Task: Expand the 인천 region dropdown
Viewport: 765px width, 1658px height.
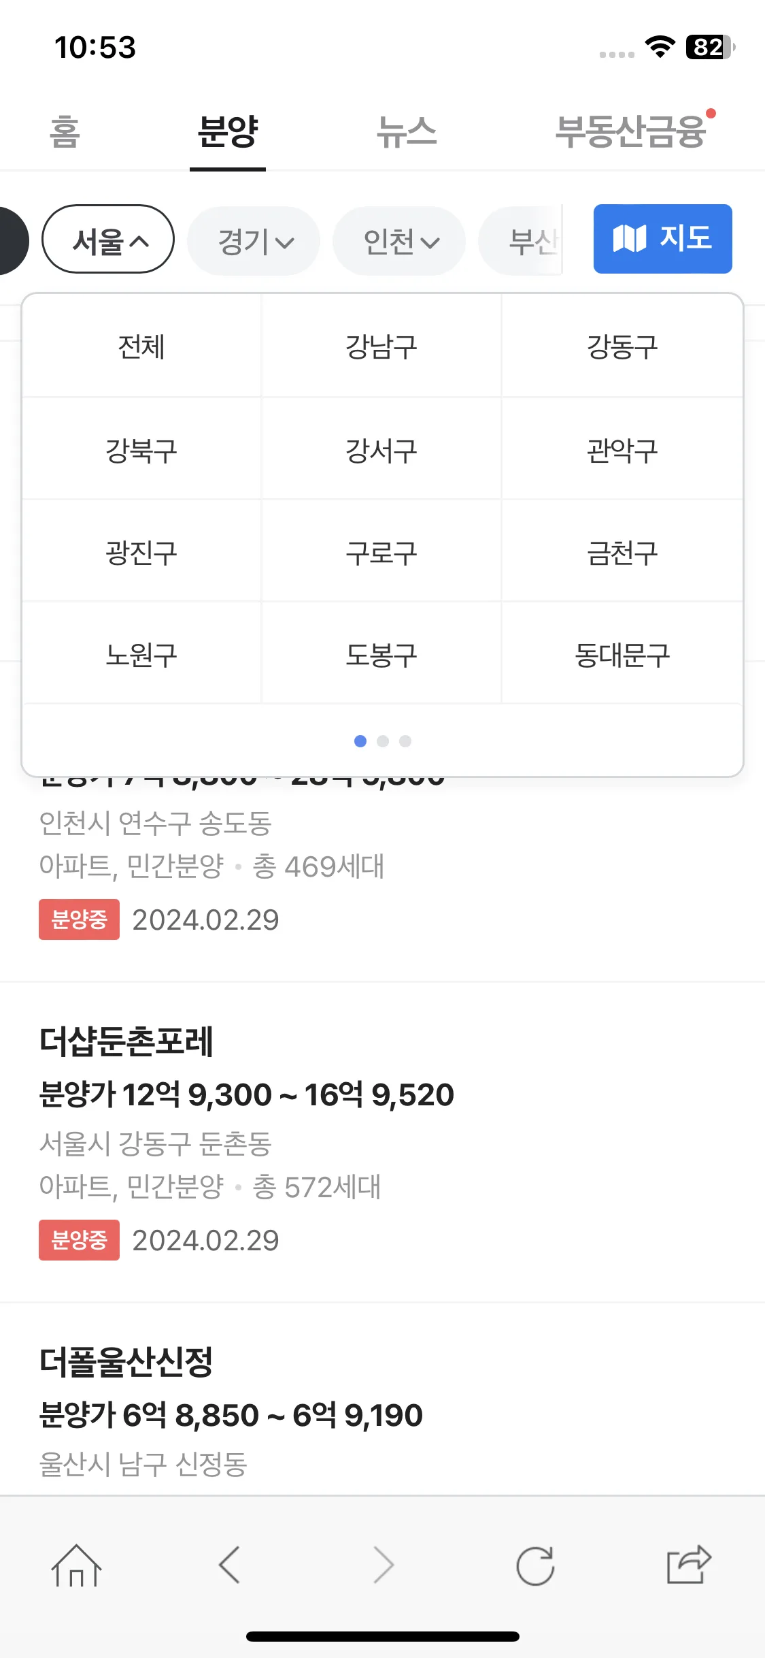Action: coord(399,241)
